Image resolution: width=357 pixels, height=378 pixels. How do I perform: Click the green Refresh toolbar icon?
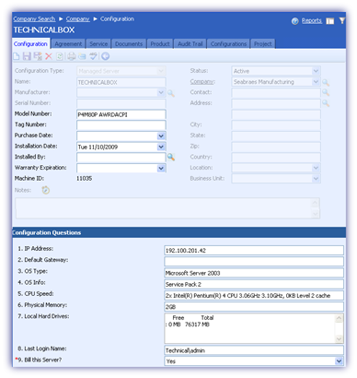60,56
